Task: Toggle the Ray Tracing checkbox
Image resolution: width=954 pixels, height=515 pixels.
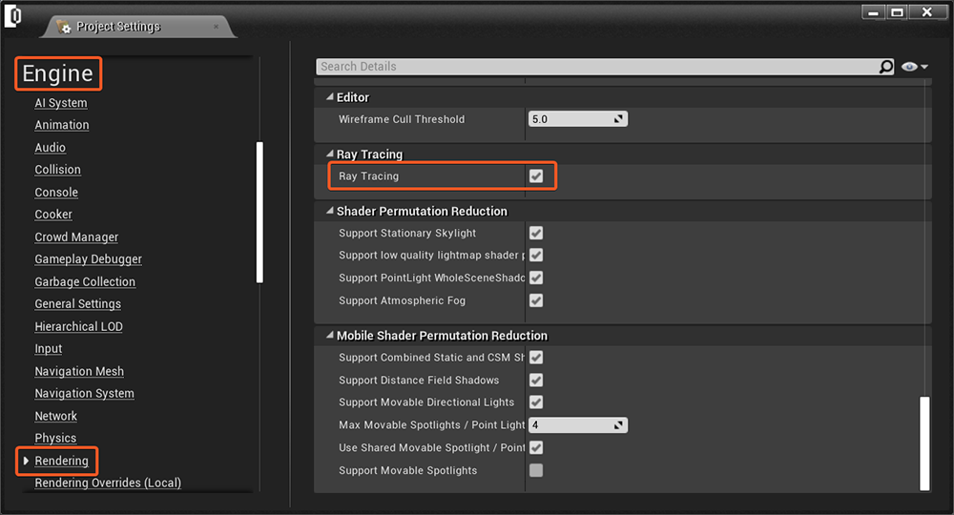Action: coord(536,176)
